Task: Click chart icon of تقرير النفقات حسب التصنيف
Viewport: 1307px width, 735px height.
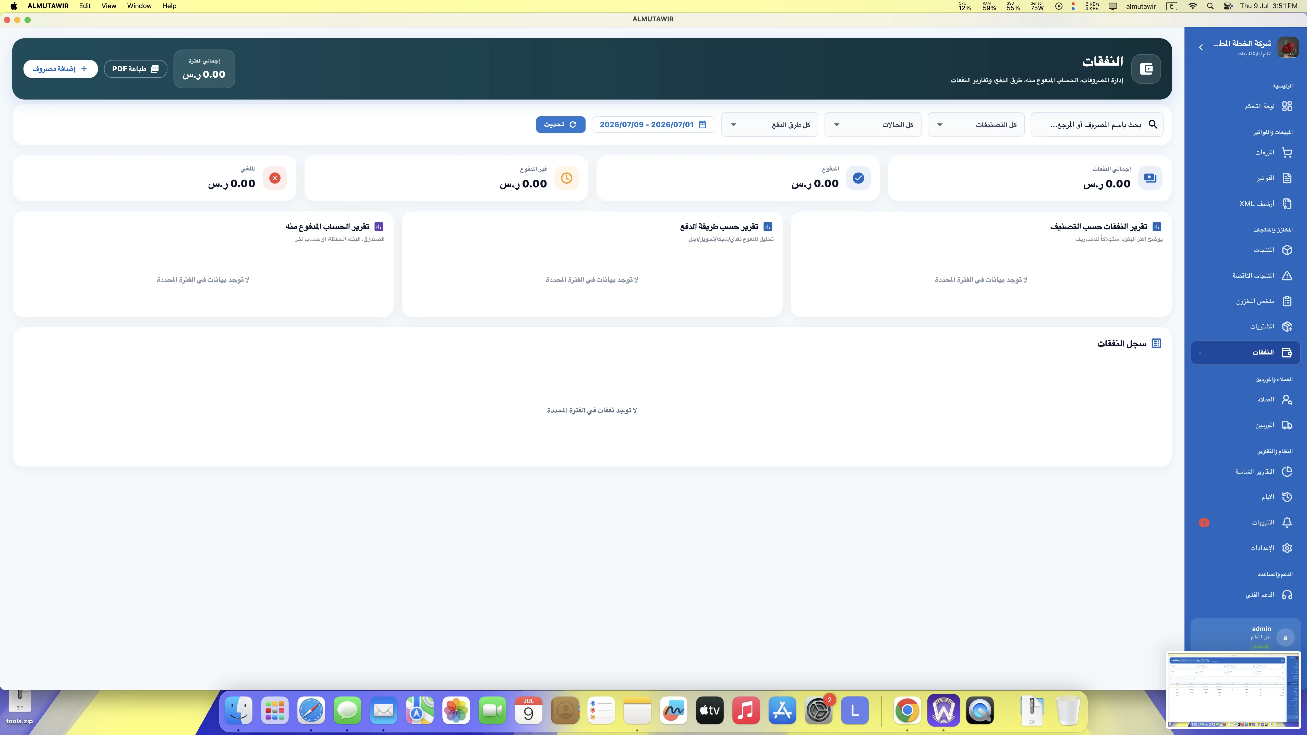Action: 1157,227
